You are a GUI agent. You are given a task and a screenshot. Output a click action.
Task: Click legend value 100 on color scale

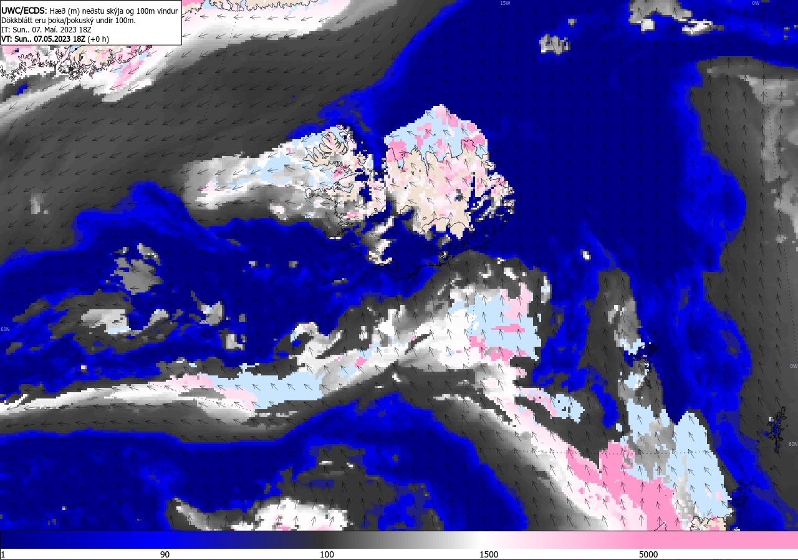327,554
